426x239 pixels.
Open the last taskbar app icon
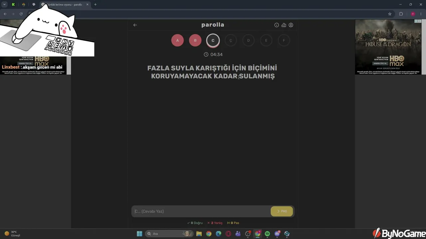(287, 234)
